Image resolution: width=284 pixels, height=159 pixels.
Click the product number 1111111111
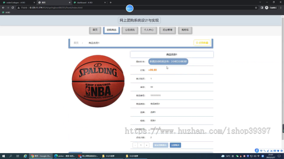tap(155, 96)
